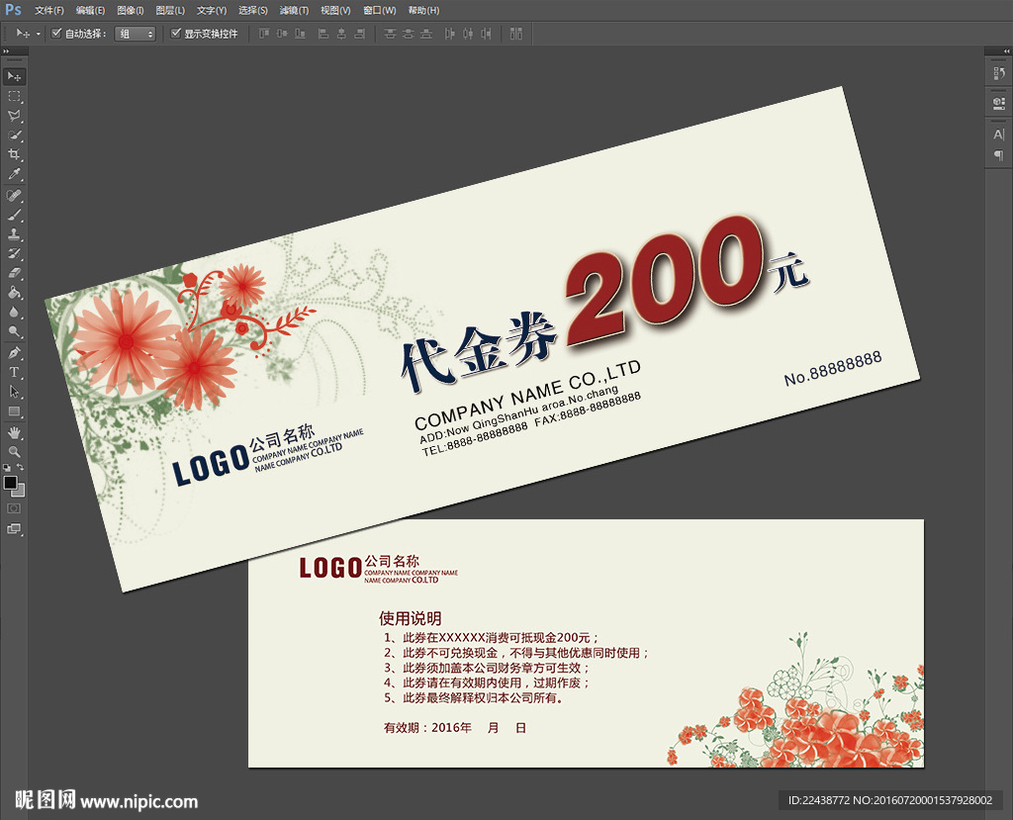Image resolution: width=1013 pixels, height=820 pixels.
Task: Reset to default foreground and background colors
Action: 7,467
